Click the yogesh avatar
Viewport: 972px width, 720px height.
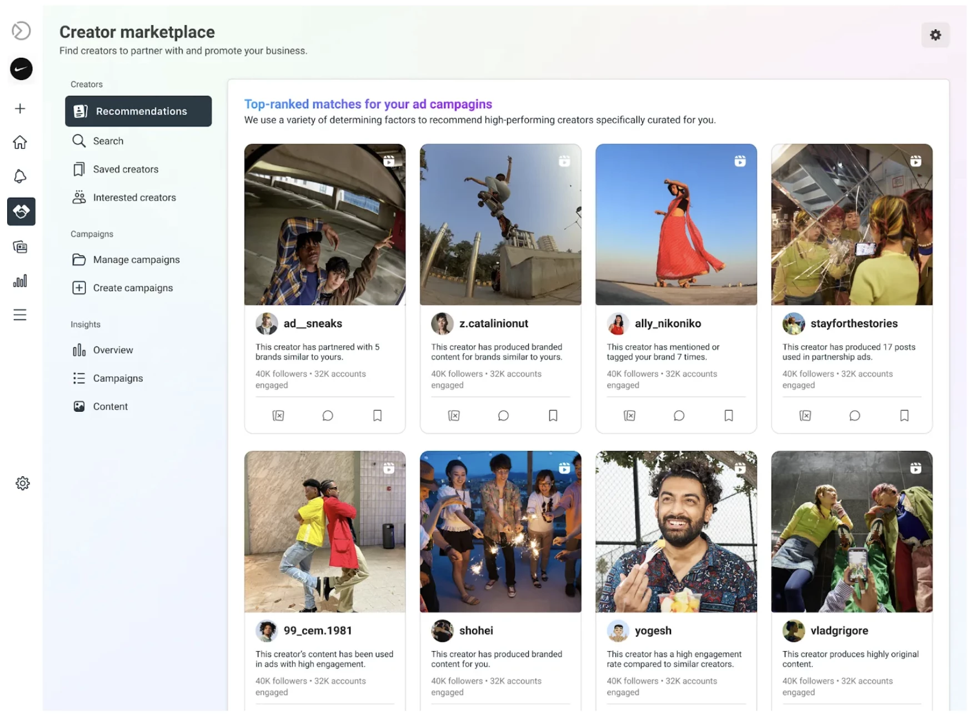pos(618,631)
